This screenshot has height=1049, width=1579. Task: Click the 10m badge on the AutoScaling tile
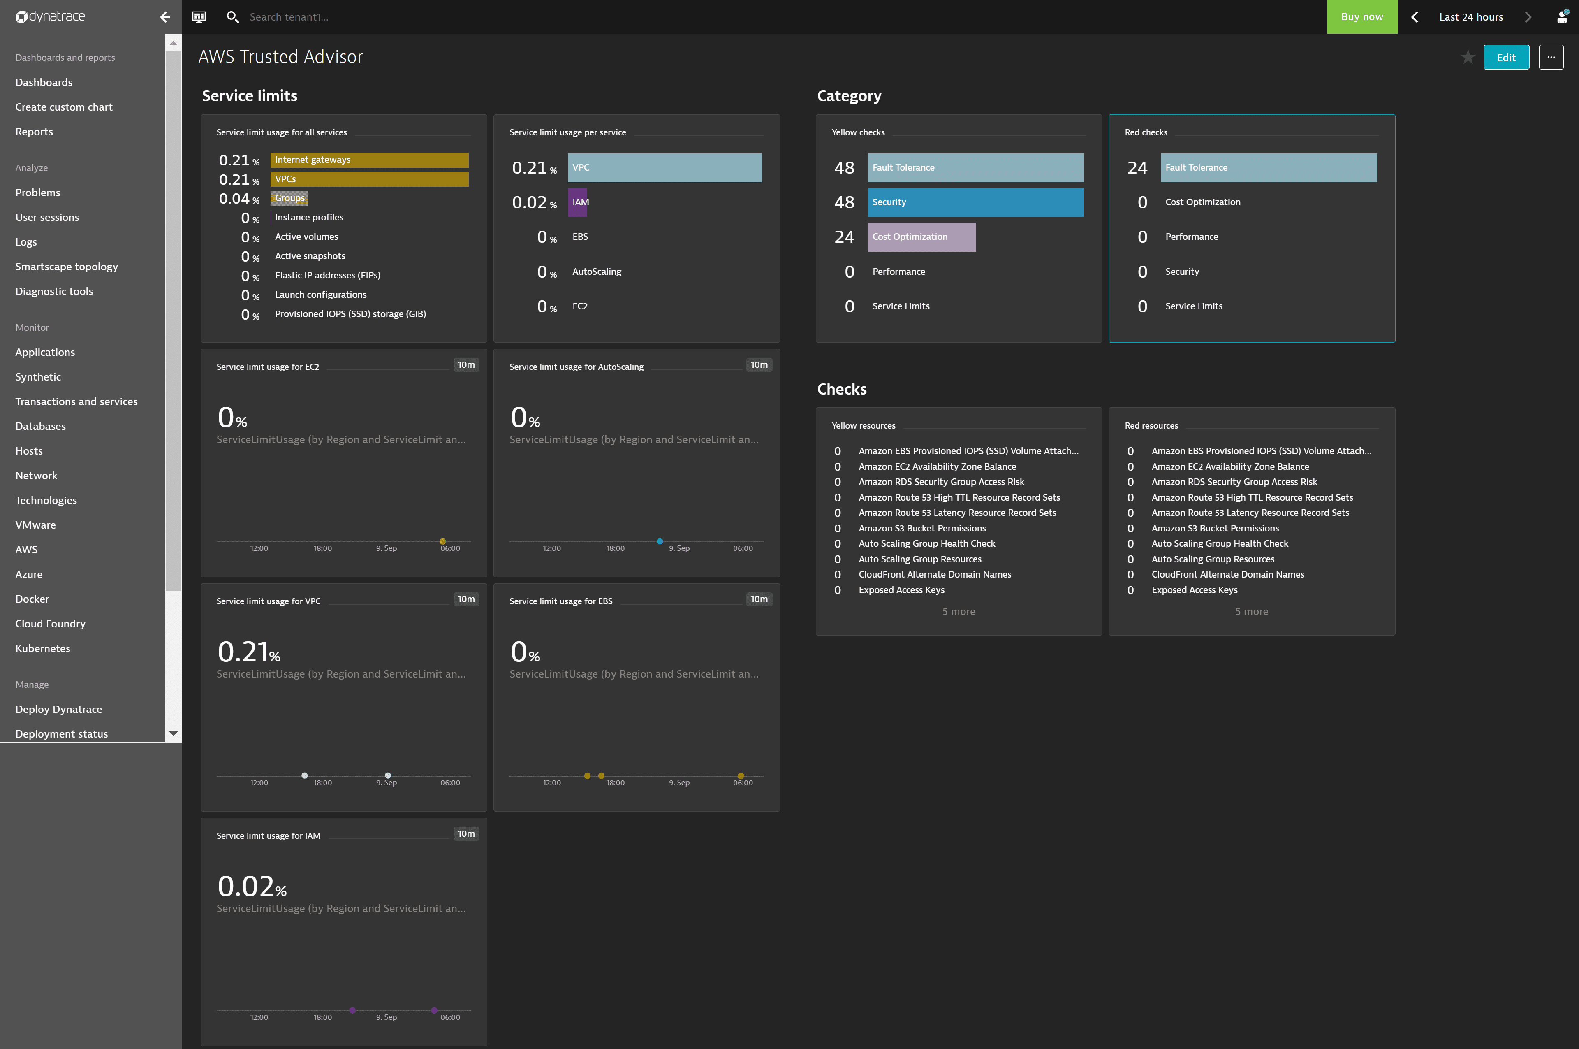click(759, 365)
